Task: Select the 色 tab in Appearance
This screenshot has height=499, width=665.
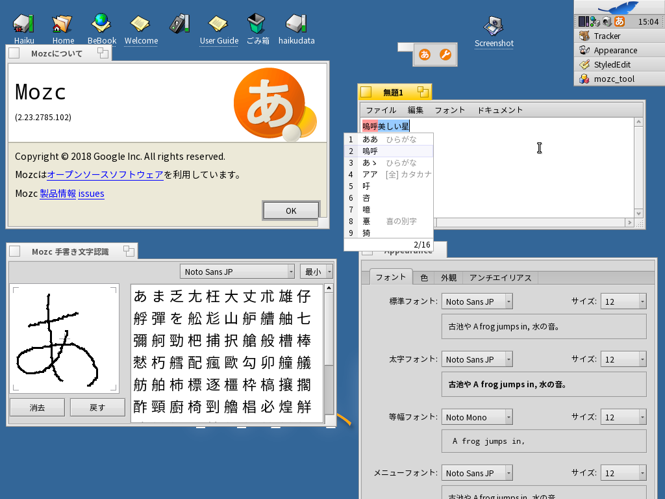Action: pos(423,278)
